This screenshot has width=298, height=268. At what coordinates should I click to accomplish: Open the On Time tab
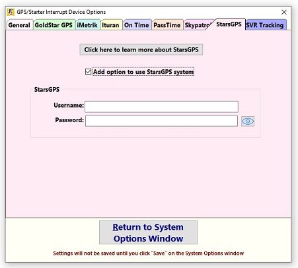click(x=137, y=25)
